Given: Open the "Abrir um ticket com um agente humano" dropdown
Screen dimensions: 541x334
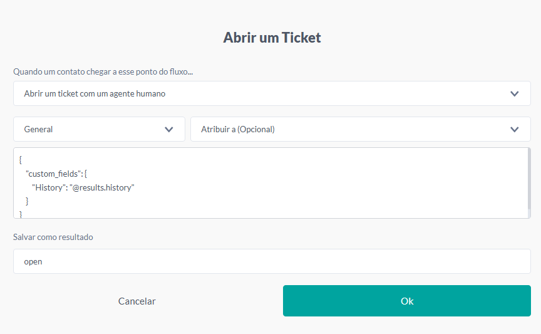Looking at the screenshot, I should point(263,93).
